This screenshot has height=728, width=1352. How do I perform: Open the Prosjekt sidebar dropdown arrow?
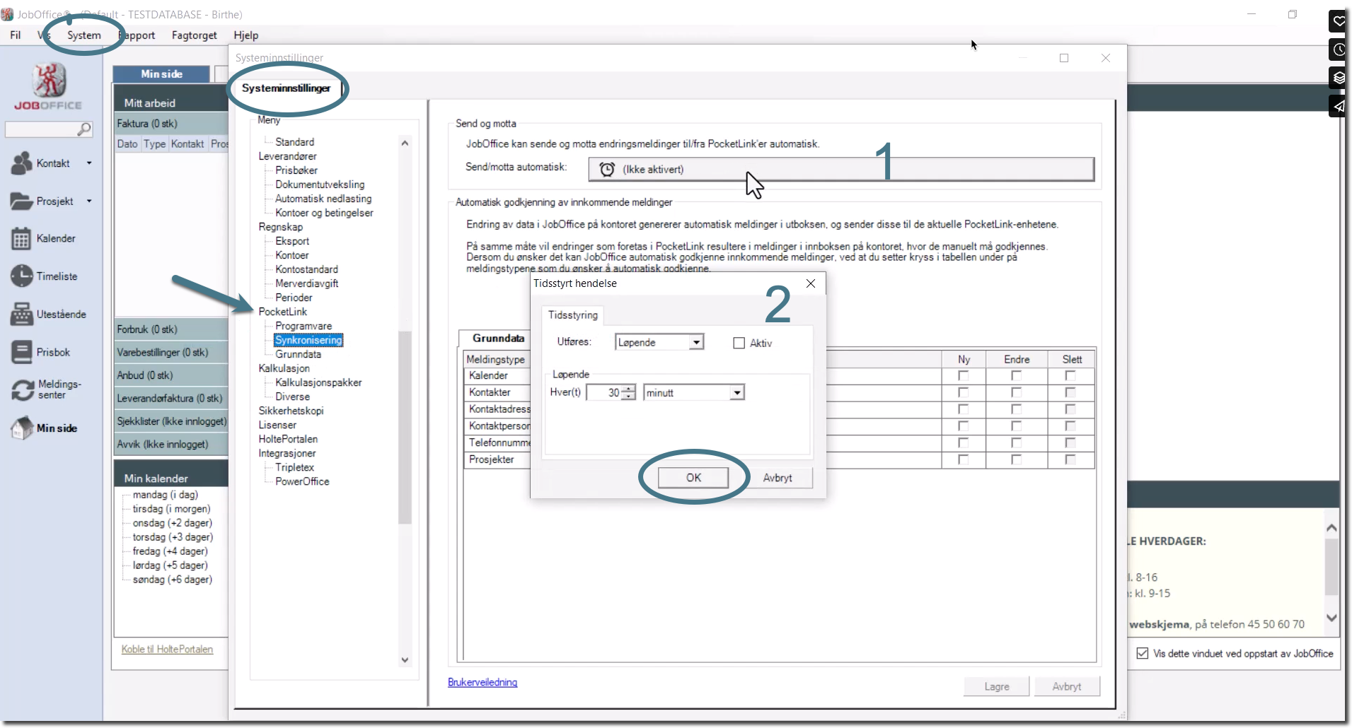pyautogui.click(x=89, y=201)
